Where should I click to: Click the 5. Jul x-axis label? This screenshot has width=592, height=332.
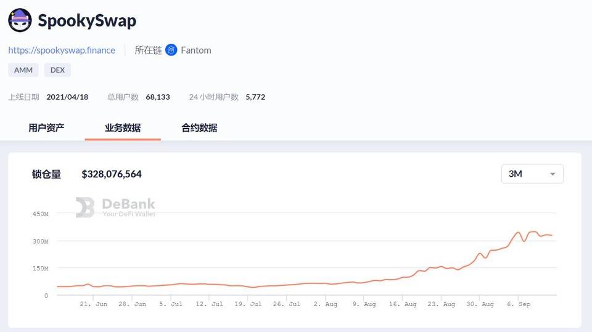171,304
